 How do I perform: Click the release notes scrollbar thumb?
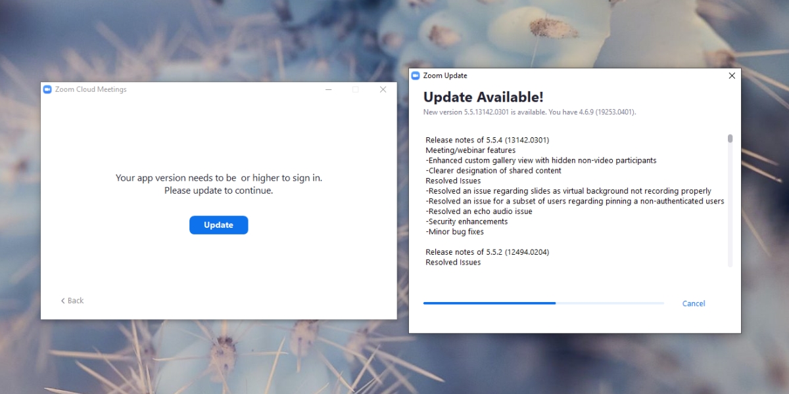point(730,139)
